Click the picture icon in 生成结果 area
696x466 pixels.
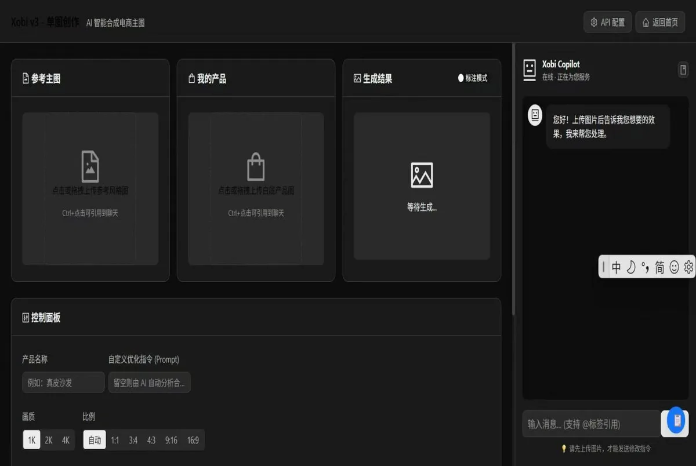(422, 175)
